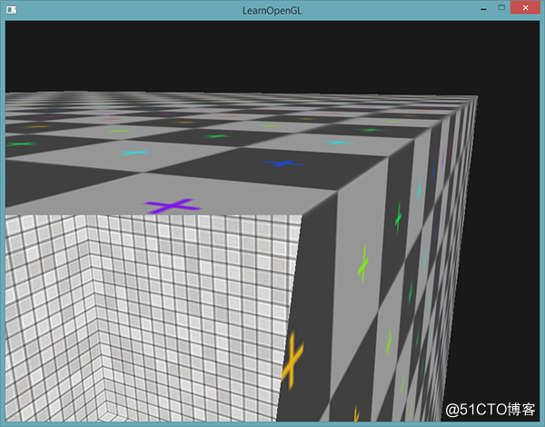The image size is (545, 427).
Task: Click the LearnOpenGL title bar text
Action: (272, 11)
